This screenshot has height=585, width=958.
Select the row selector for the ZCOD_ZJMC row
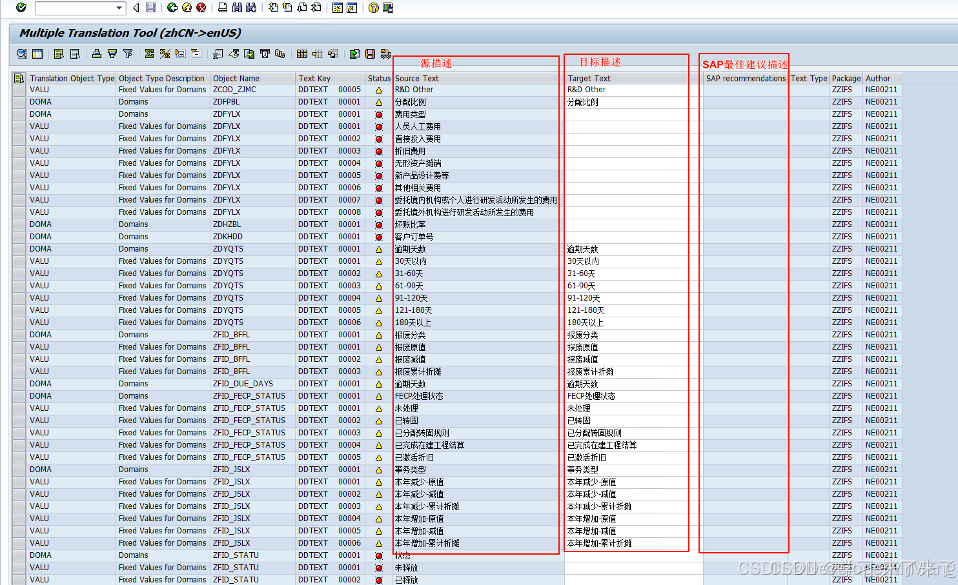tap(19, 90)
